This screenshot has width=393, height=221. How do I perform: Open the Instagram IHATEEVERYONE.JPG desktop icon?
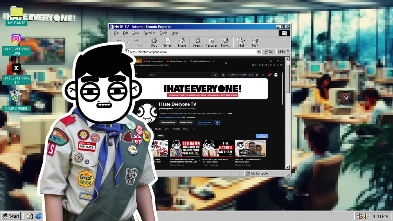16,45
